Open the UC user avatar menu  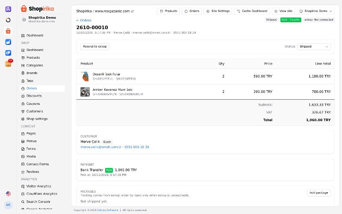8,205
